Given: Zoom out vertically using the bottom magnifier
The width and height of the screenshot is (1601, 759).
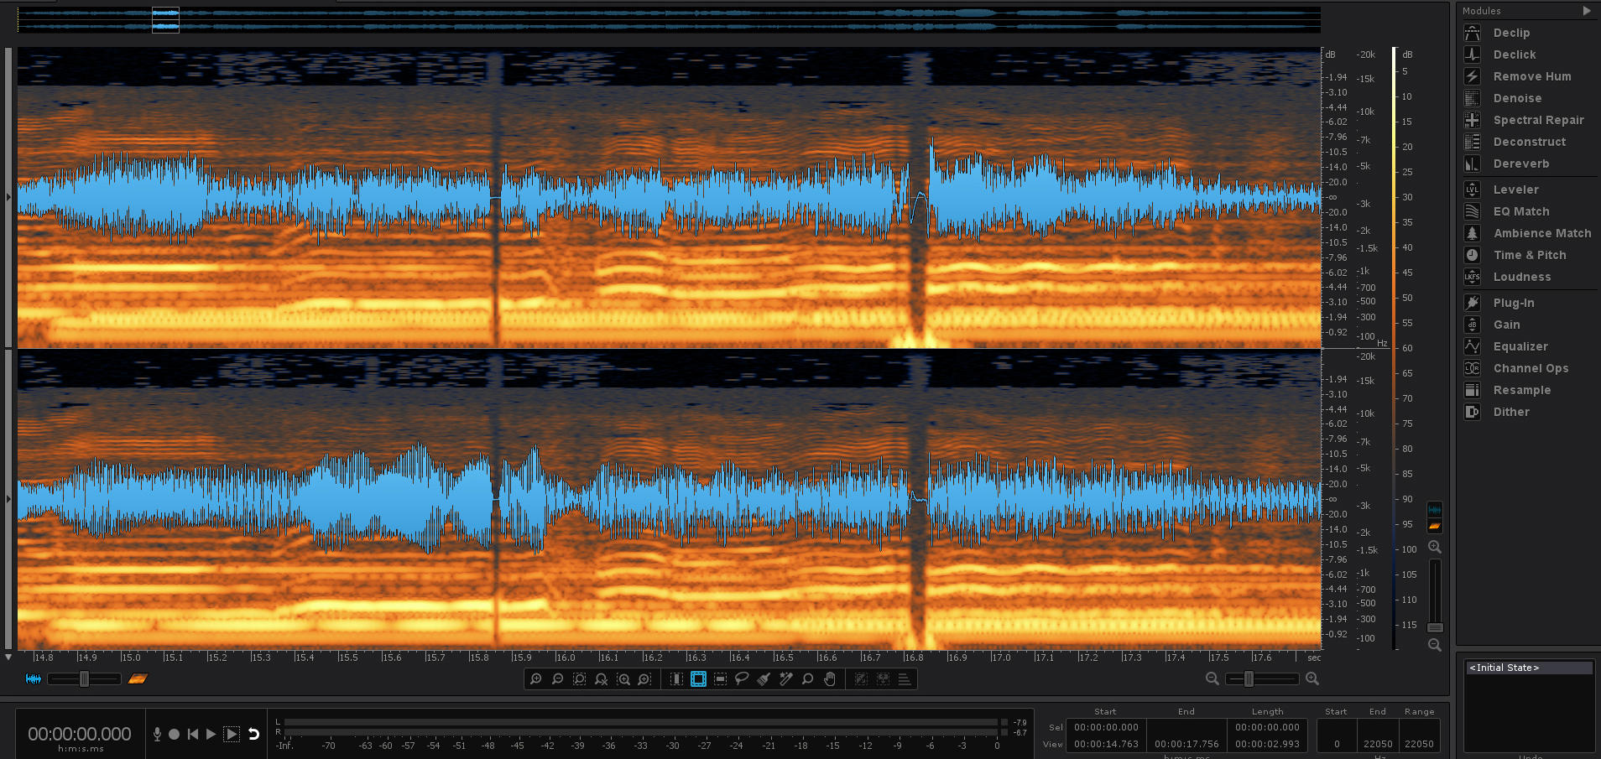Looking at the screenshot, I should [1435, 645].
